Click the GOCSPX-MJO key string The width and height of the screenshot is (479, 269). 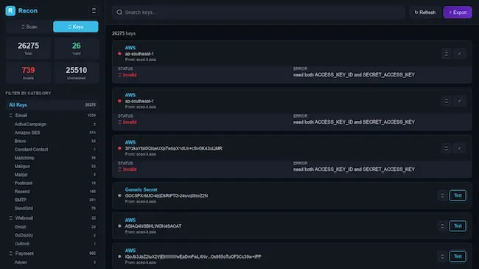167,195
